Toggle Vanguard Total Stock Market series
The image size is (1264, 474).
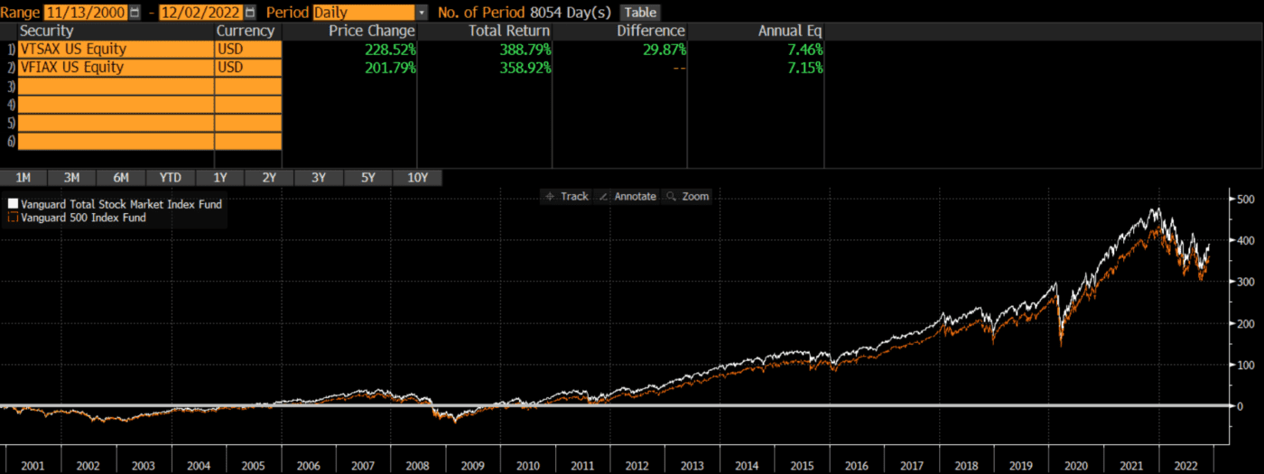point(14,204)
